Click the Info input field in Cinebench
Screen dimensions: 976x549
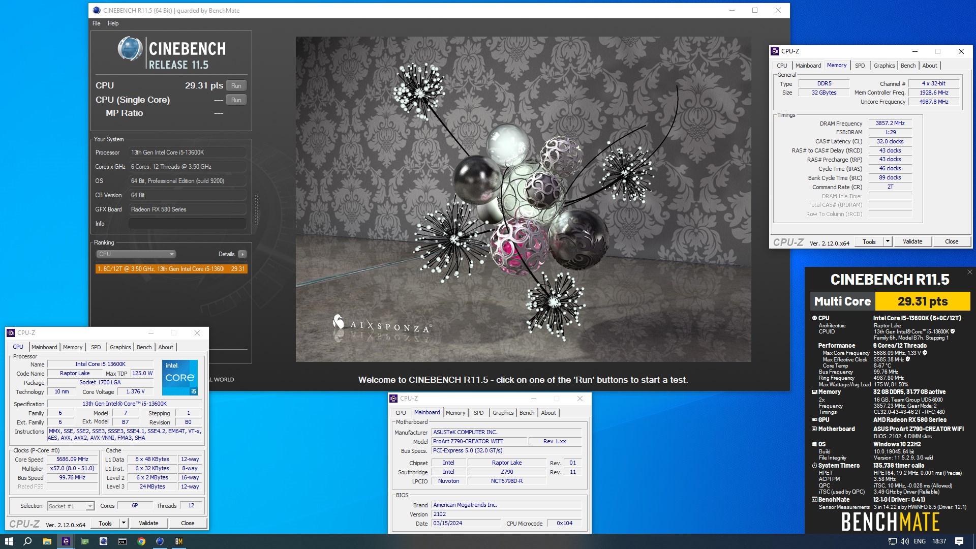click(187, 224)
